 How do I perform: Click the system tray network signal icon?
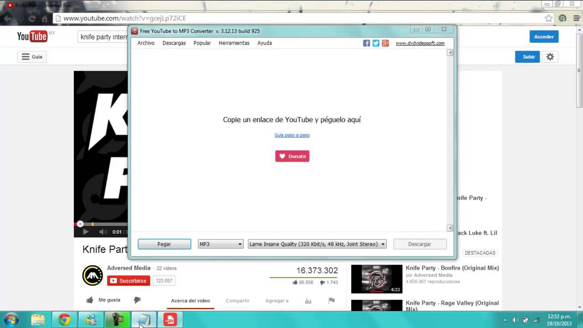[536, 320]
